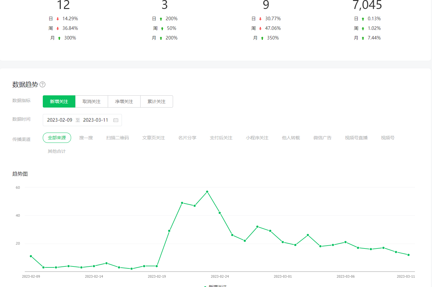
Task: Filter by 扫描二维码 channel
Action: 118,138
